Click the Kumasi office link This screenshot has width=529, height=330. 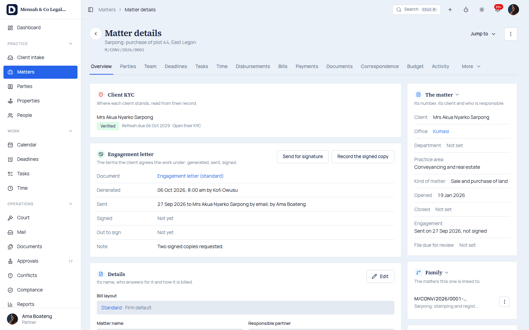coord(441,131)
